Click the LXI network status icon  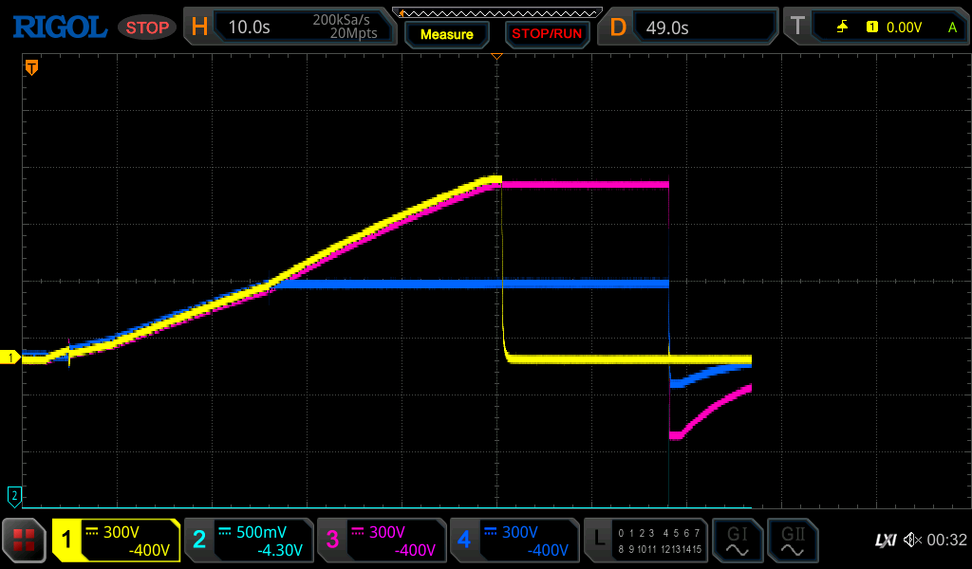point(885,540)
